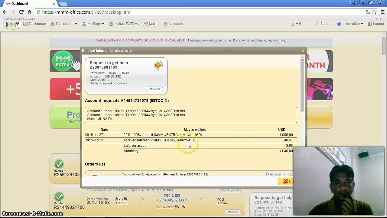Click the 40,67 accrued interest amount
This screenshot has height=218, width=387.
pyautogui.click(x=288, y=140)
